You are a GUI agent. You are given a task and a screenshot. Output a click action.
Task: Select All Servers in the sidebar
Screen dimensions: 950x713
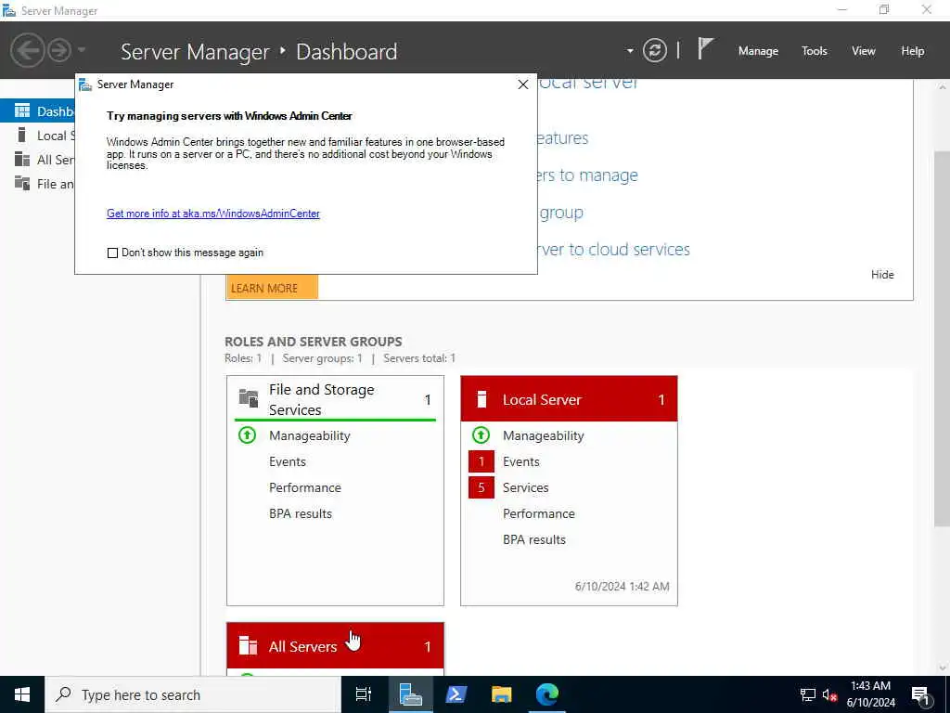(37, 160)
